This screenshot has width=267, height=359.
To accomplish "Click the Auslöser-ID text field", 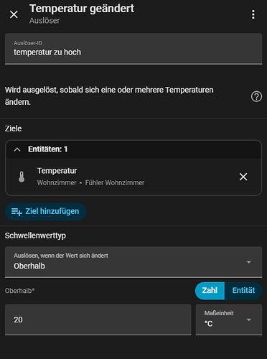I will pos(133,49).
